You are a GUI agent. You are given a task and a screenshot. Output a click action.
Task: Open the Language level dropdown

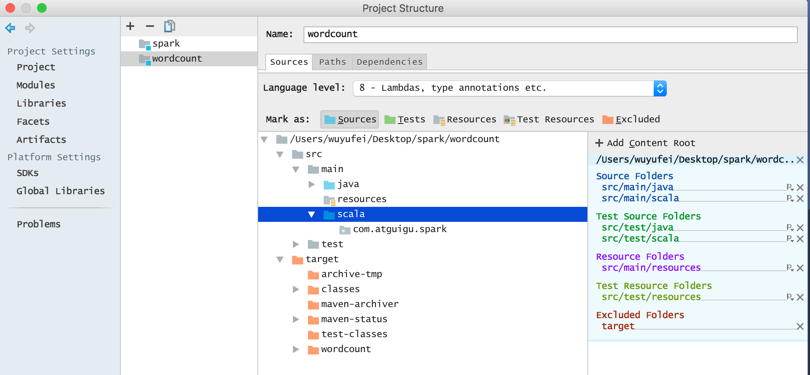[660, 88]
